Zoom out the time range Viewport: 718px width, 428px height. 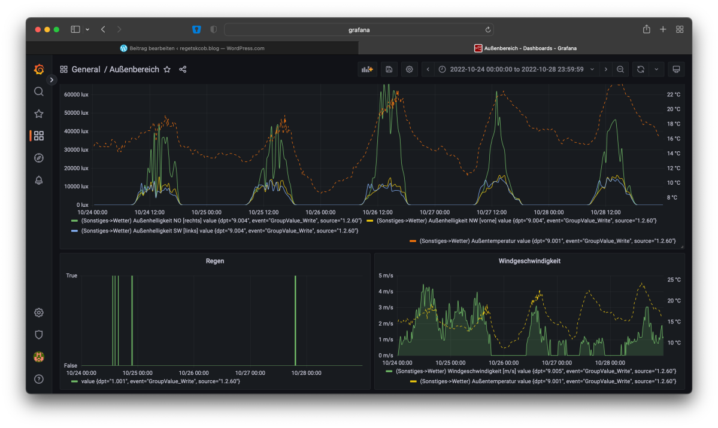pyautogui.click(x=620, y=69)
